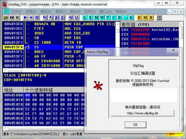186x139 pixels.
Task: Click disassembly vertical scrollbar up arrow
Action: point(117,24)
